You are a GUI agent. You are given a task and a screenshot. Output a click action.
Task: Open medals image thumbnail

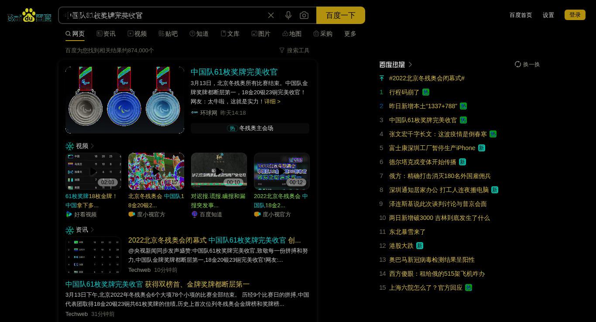click(125, 100)
